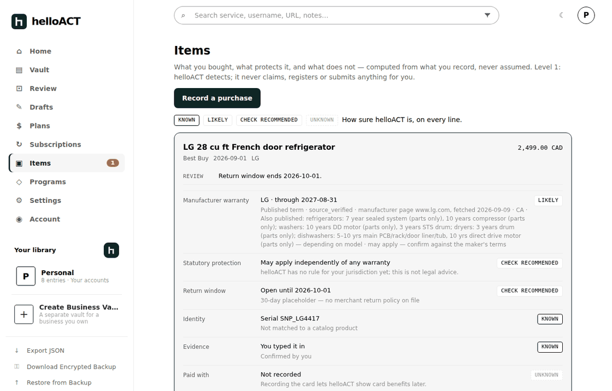Image resolution: width=612 pixels, height=391 pixels.
Task: Click the Download Encrypted Backup icon
Action: pos(17,367)
